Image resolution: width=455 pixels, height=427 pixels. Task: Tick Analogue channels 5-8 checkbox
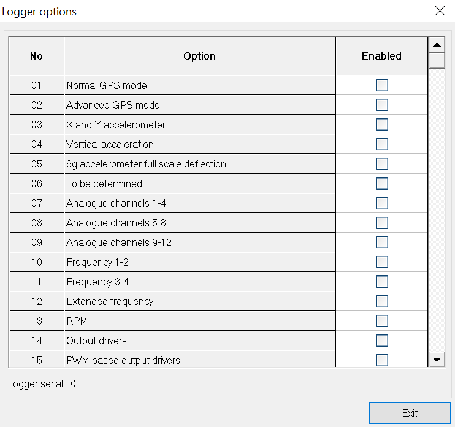point(382,223)
